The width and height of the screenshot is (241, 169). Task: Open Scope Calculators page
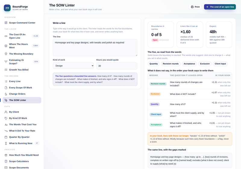pyautogui.click(x=22, y=161)
